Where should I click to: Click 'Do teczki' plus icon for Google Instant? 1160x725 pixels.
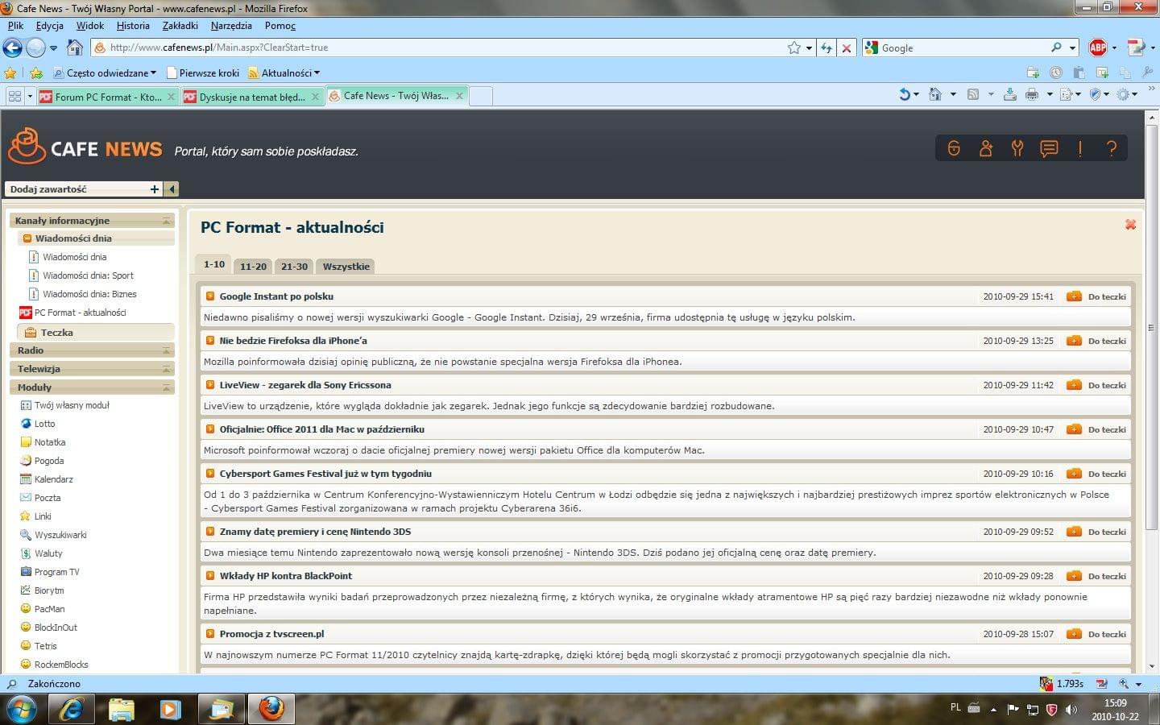1074,296
